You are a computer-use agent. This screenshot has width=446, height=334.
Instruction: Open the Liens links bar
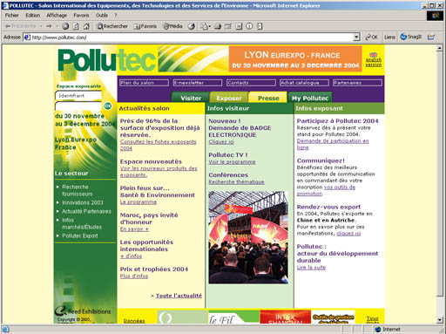389,37
